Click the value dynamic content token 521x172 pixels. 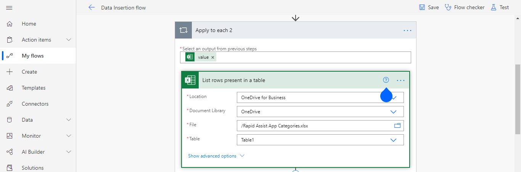[201, 57]
